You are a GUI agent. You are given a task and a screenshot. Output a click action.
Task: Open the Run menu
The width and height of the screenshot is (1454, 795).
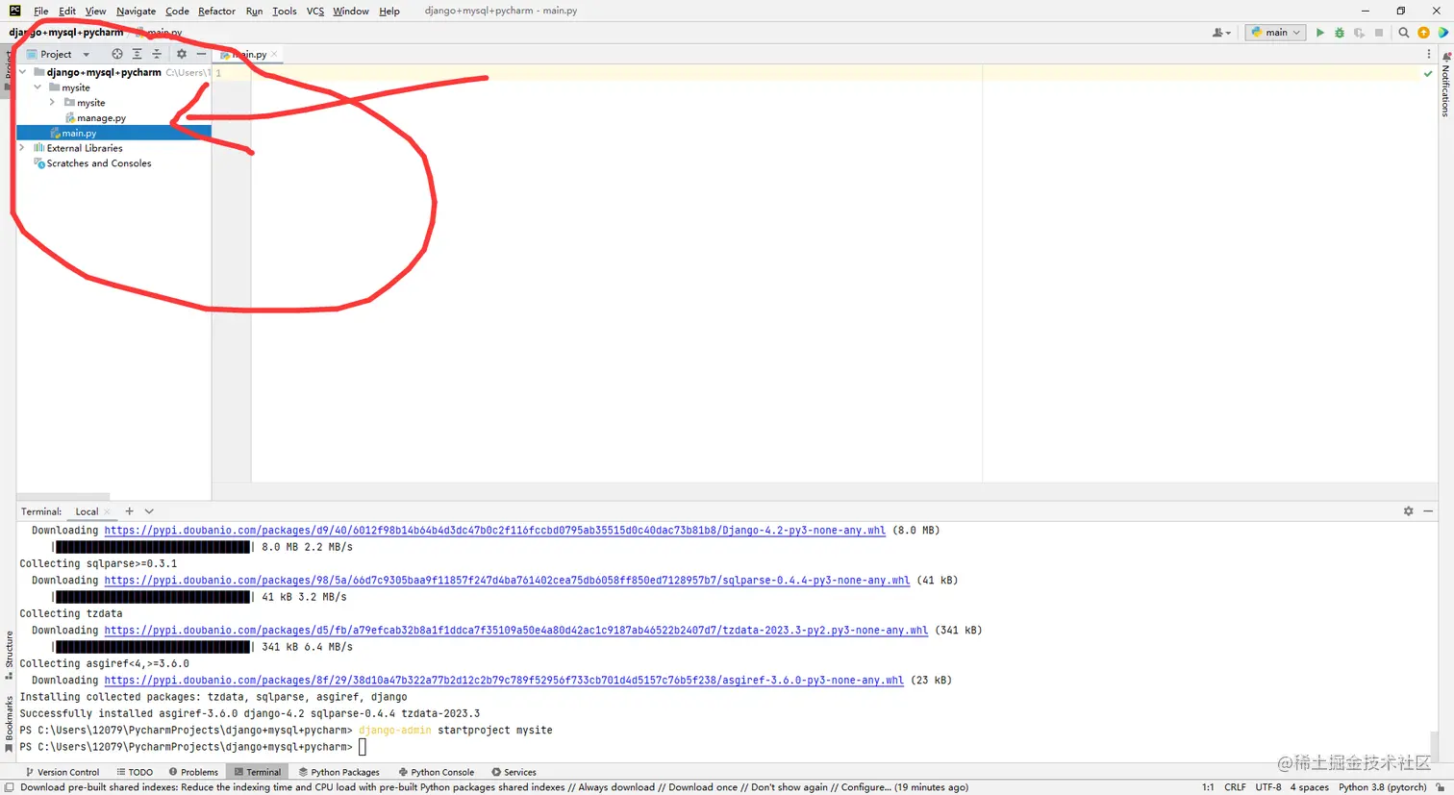(254, 11)
